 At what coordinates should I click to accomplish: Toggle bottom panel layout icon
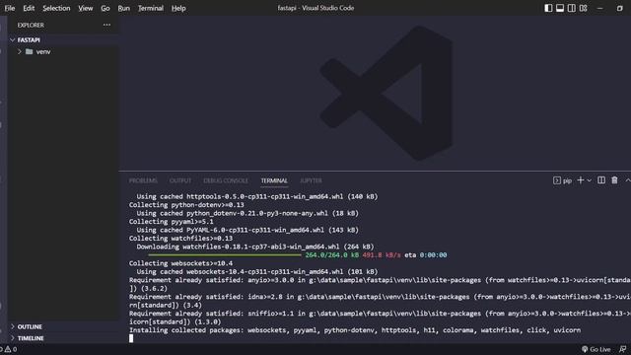click(560, 8)
